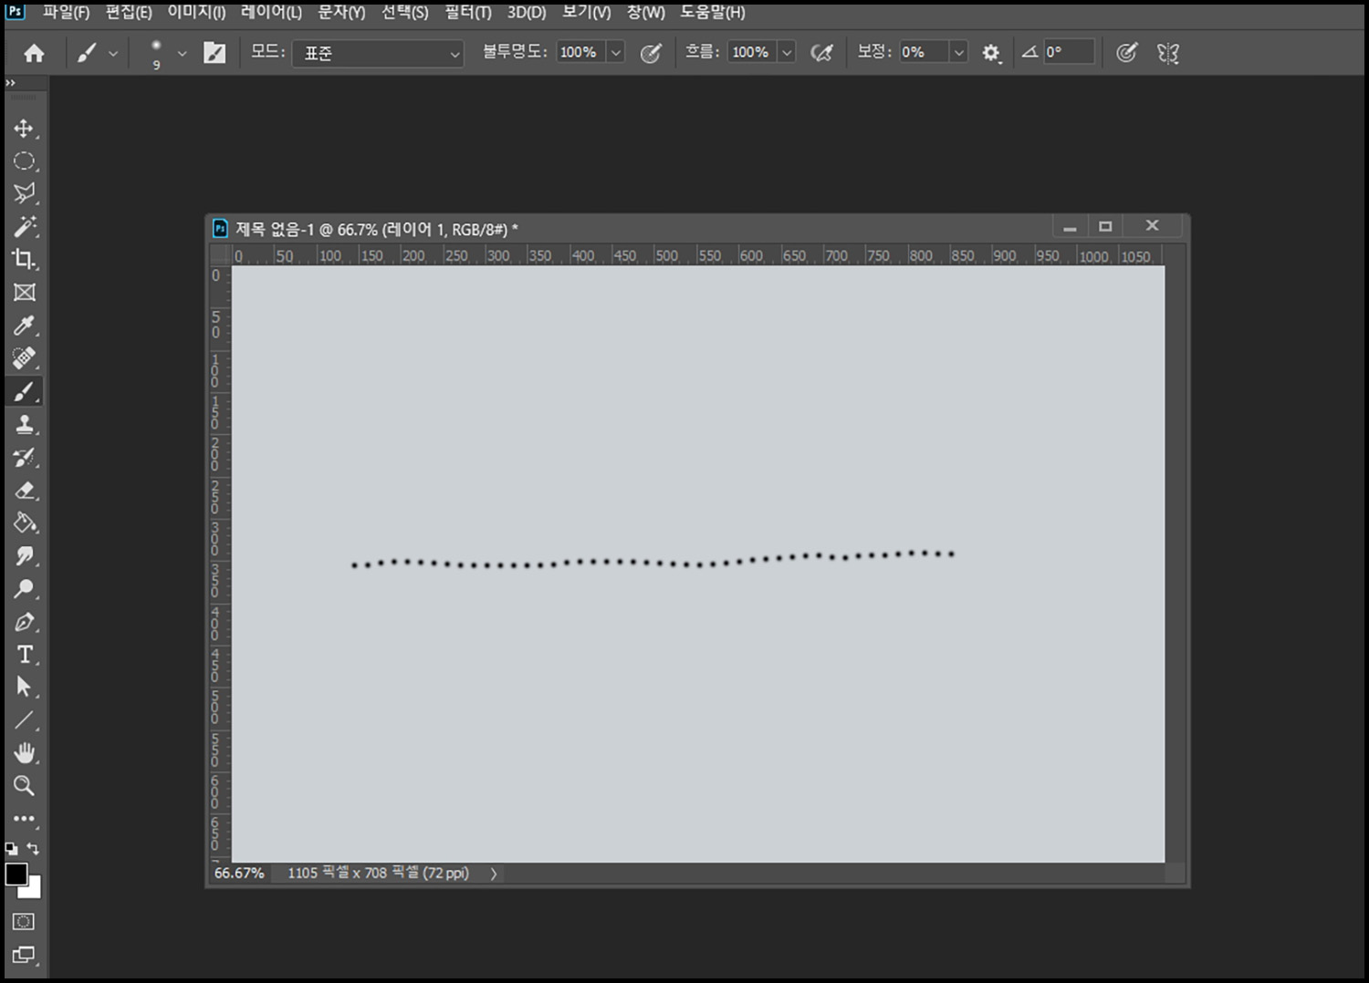Select the Magic Wand tool
This screenshot has width=1369, height=983.
[x=24, y=226]
